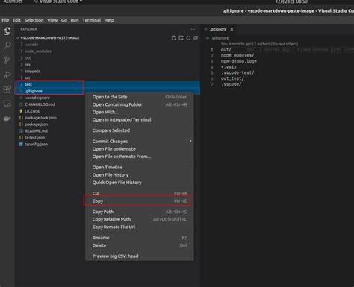Choose Open File on Remote From...
The width and height of the screenshot is (354, 287).
(x=140, y=157)
